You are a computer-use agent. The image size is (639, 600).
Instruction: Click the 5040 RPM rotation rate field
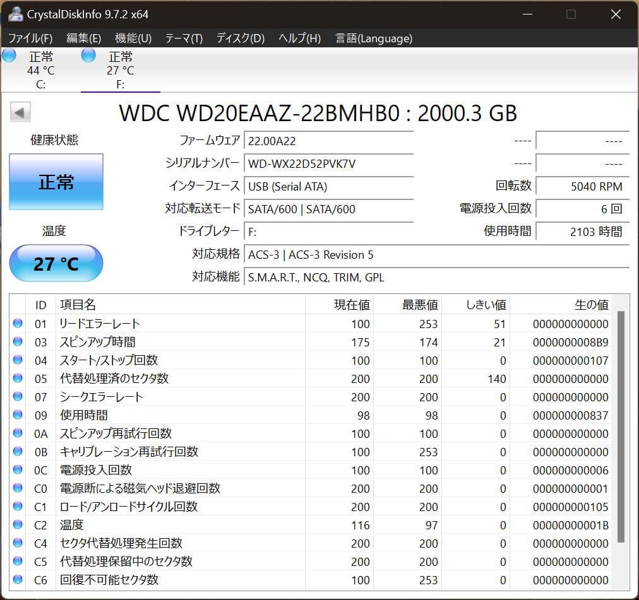pos(582,187)
